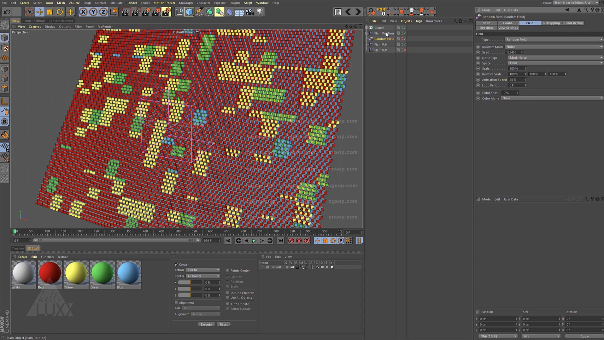Select the Scale tool

50,12
